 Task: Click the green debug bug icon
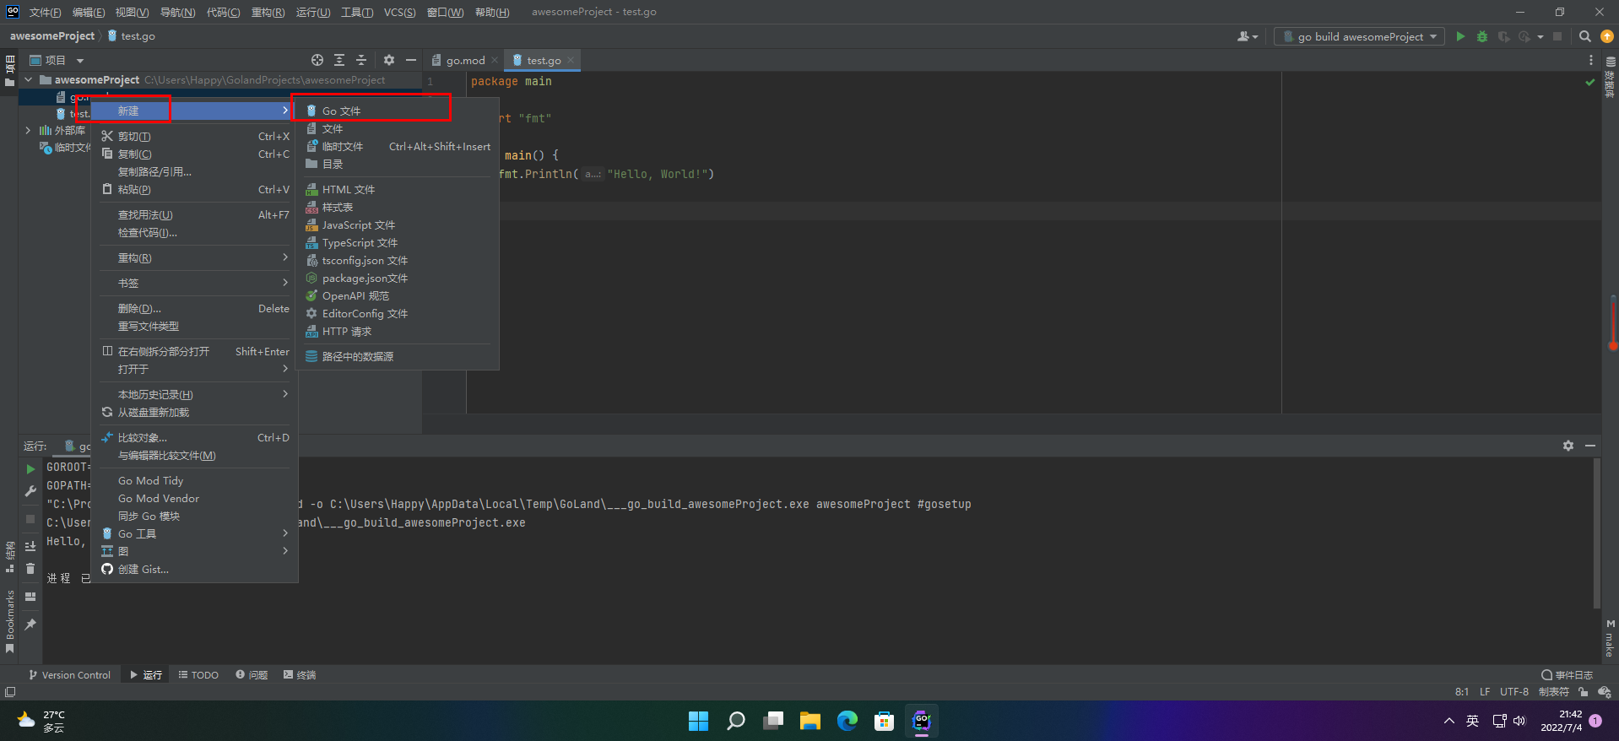coord(1482,36)
